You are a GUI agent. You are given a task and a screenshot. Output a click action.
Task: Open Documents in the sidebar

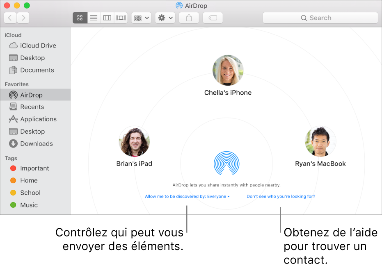(35, 70)
